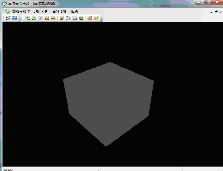Click the excavation volume box icon
This screenshot has height=171, width=223.
[x=47, y=18]
